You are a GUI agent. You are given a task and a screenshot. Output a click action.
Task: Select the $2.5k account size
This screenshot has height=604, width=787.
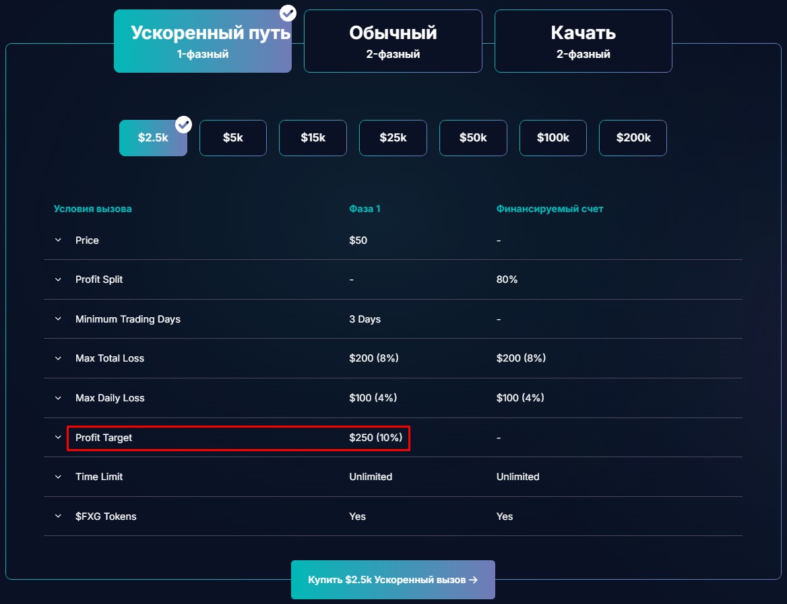(x=153, y=138)
